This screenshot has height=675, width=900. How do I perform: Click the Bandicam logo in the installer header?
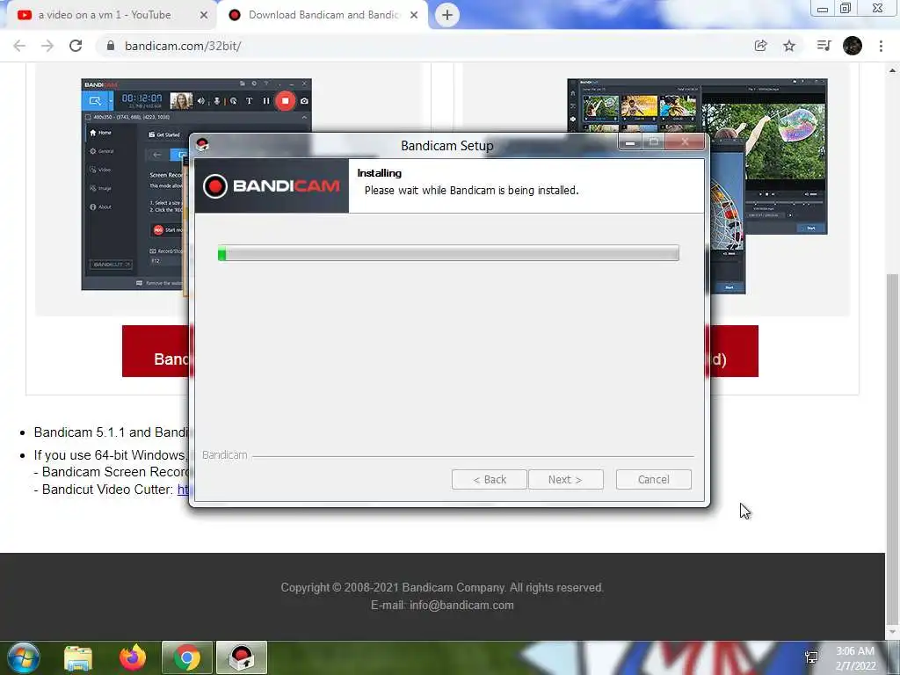tap(272, 186)
